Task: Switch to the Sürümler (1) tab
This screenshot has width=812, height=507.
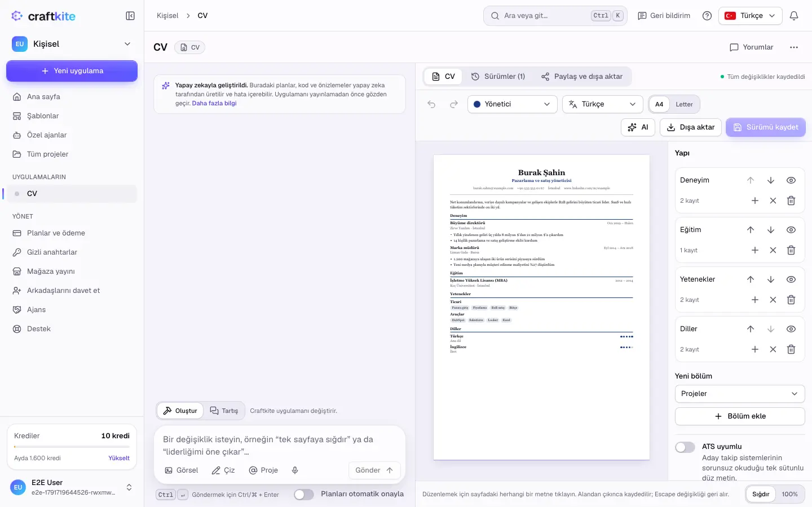Action: click(498, 77)
